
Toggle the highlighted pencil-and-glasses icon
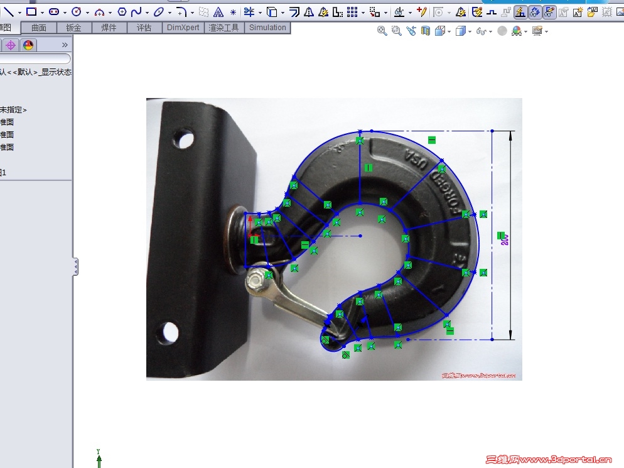(549, 13)
